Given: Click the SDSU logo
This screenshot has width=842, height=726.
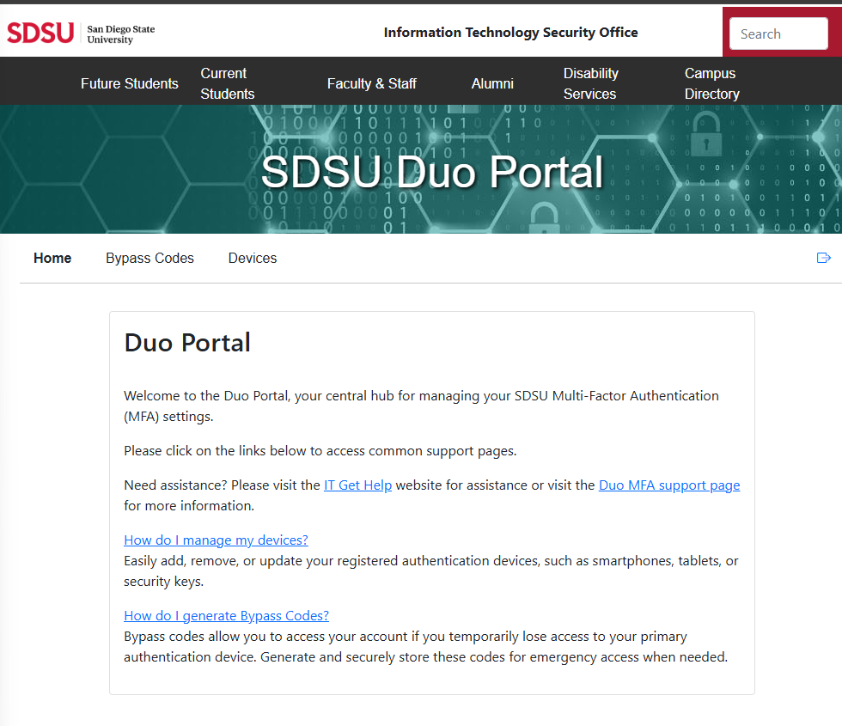Looking at the screenshot, I should 40,33.
